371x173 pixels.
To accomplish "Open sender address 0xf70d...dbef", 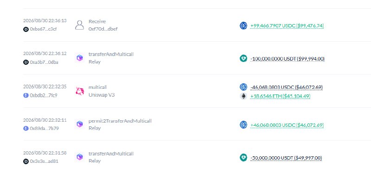I will 103,29.
